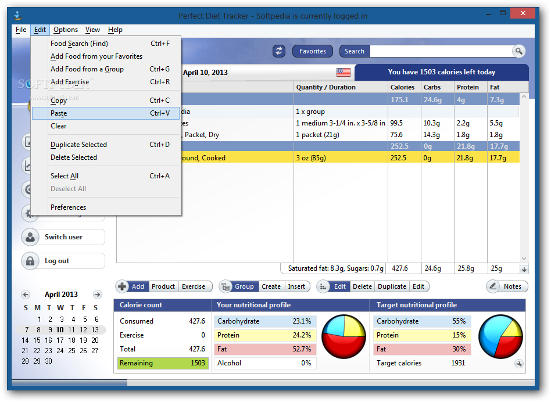The width and height of the screenshot is (551, 402).
Task: Click the plus Add icon
Action: click(122, 286)
